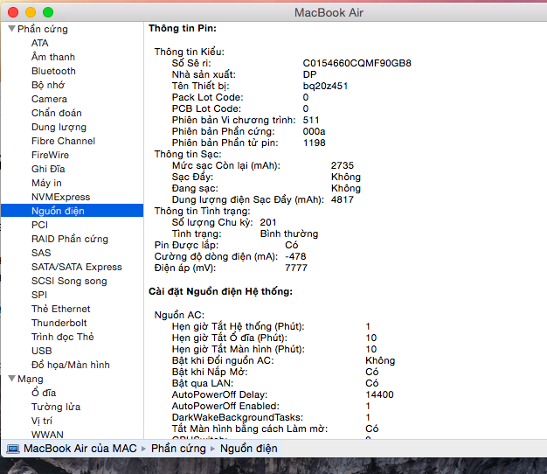Open the Bluetooth sidebar item
The height and width of the screenshot is (474, 547).
click(53, 71)
